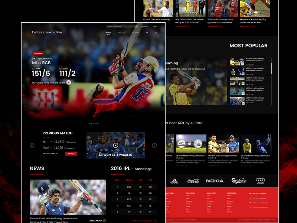
Task: Open the hamburger navigation menu icon
Action: click(x=156, y=32)
